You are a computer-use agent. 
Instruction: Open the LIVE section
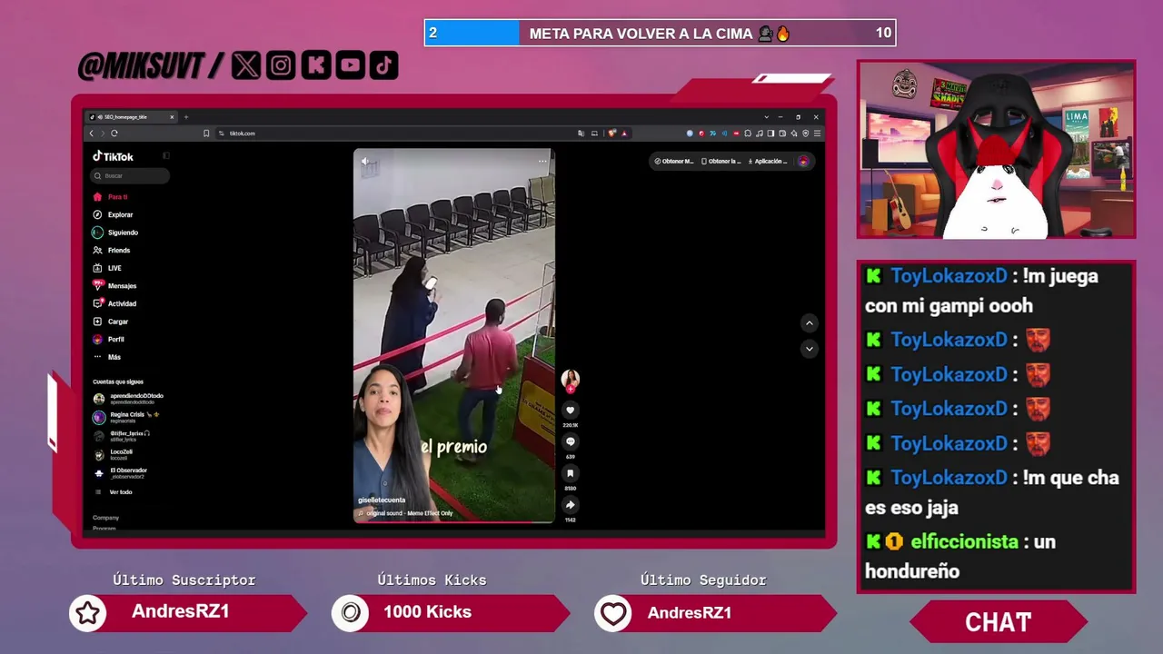point(107,268)
